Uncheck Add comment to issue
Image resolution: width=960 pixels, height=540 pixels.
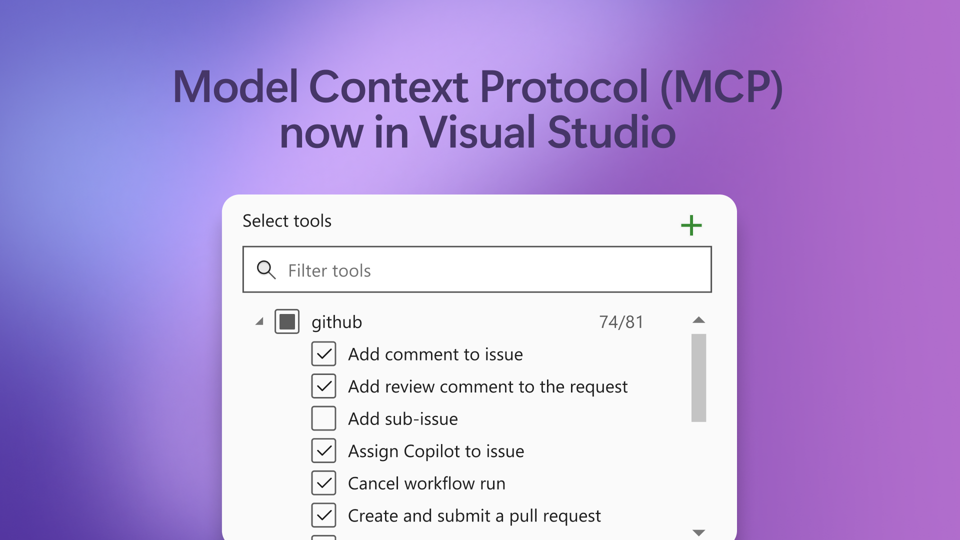(x=323, y=354)
